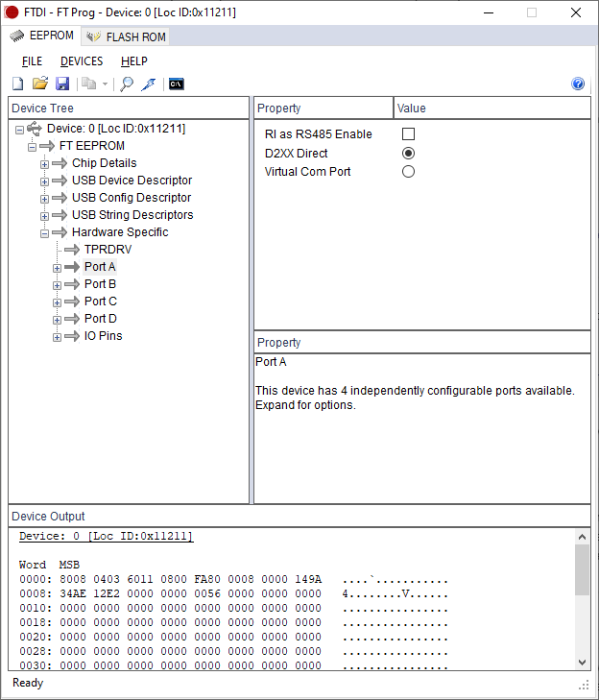Viewport: 599px width, 700px height.
Task: Click the Program devices lightning icon
Action: click(149, 84)
